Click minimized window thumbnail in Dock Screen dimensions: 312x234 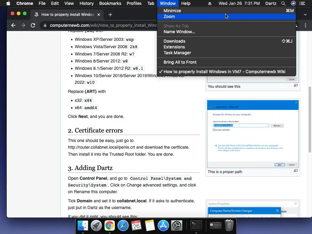coord(216,226)
